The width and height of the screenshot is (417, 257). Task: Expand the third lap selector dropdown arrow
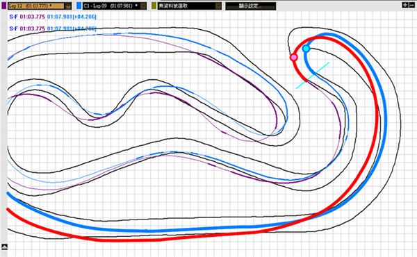click(x=218, y=6)
